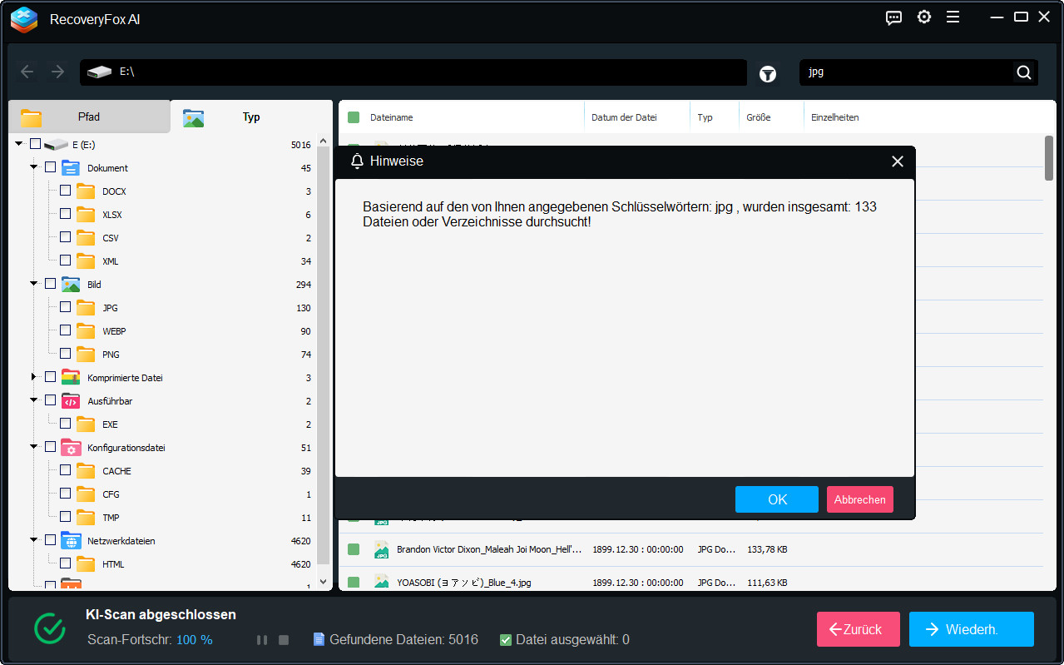Screen dimensions: 1064x665
Task: Click the search magnifier icon
Action: tap(1024, 72)
